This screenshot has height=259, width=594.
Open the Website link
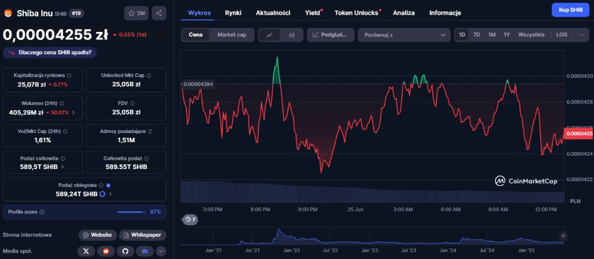(97, 235)
